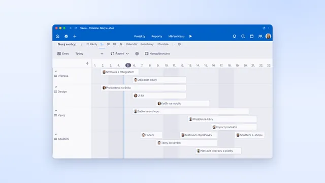Open the Objednat obaly task bar
The width and height of the screenshot is (325, 183).
coord(159,80)
